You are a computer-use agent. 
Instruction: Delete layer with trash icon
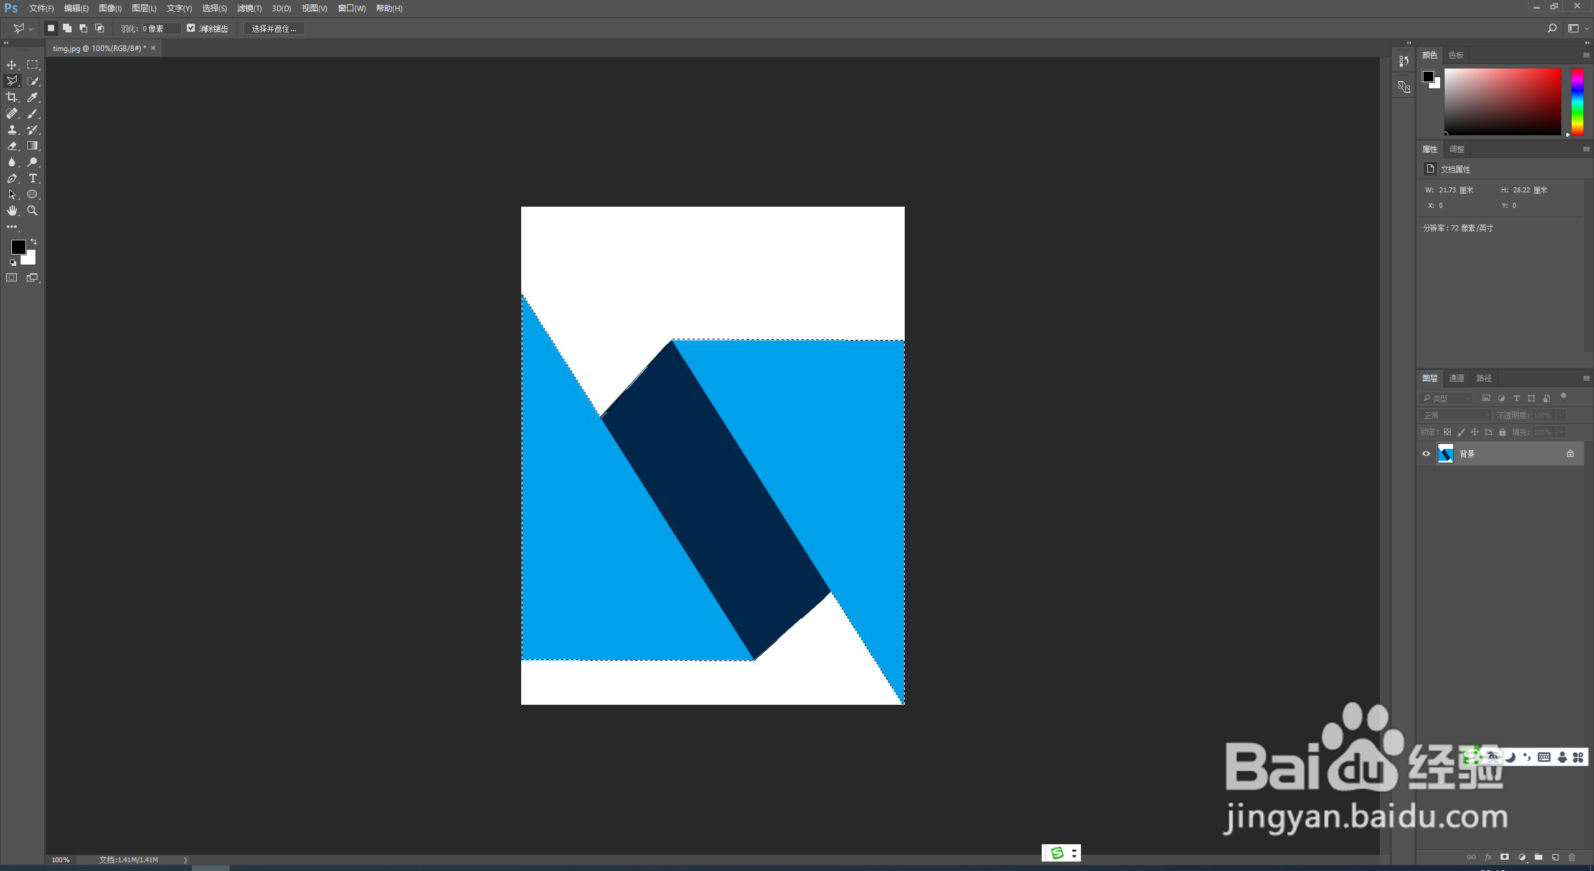tap(1572, 857)
